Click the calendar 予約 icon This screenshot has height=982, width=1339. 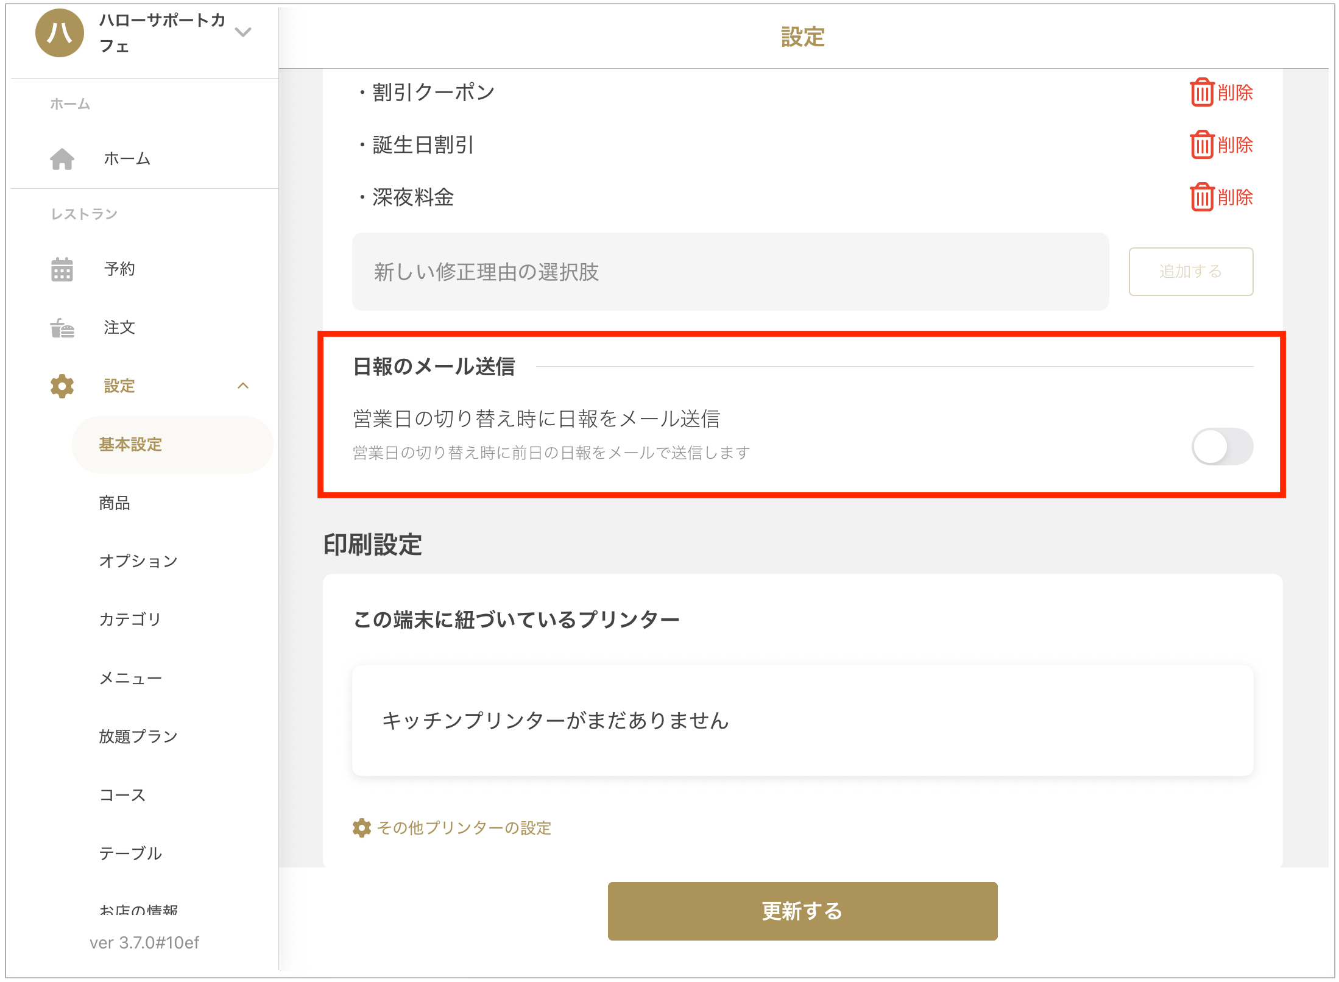pos(62,269)
